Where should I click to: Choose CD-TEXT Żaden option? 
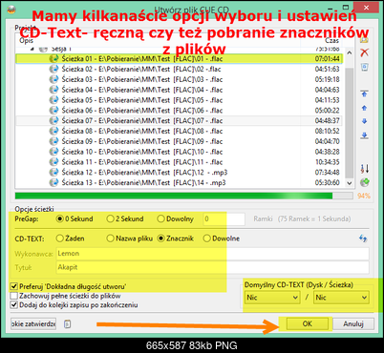pyautogui.click(x=59, y=239)
